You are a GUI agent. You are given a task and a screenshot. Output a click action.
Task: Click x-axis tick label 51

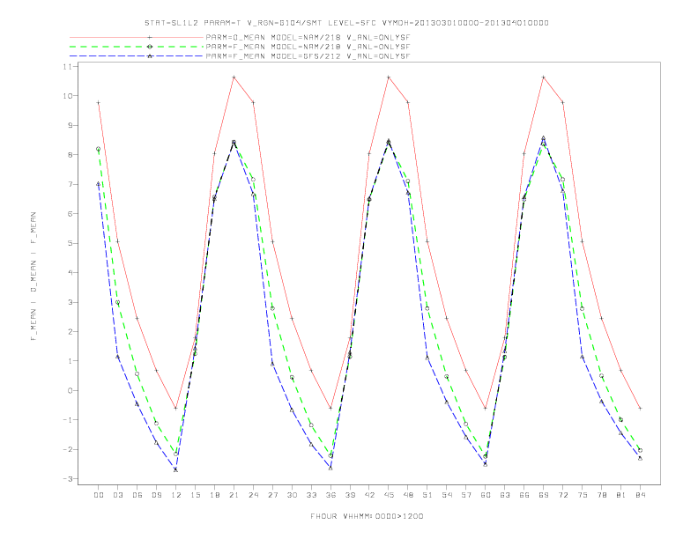[427, 495]
